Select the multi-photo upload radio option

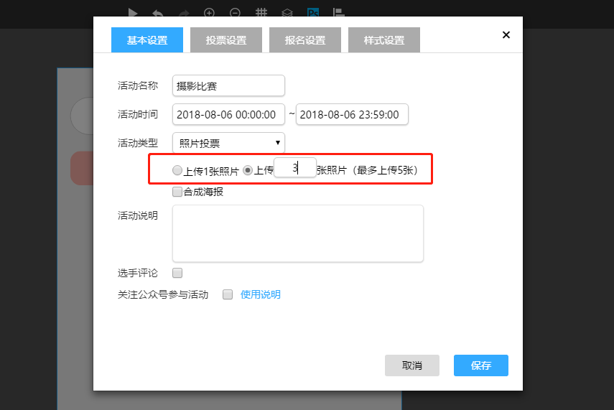point(248,170)
